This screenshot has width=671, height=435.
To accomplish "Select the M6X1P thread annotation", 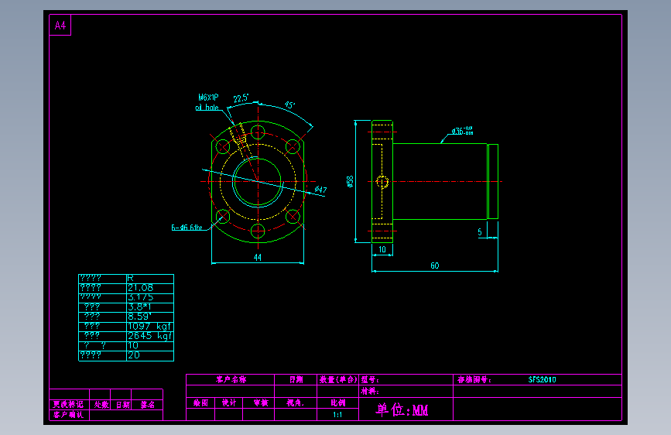I will [208, 98].
